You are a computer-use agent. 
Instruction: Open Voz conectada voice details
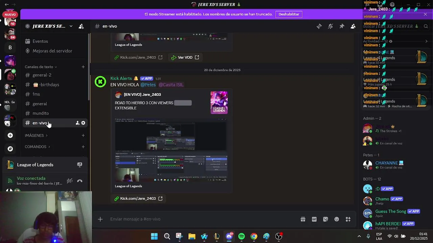pyautogui.click(x=31, y=178)
